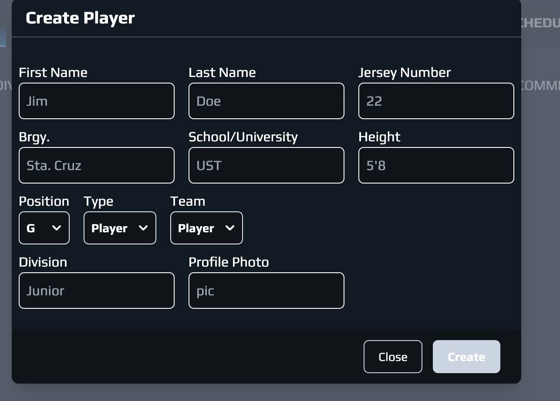The width and height of the screenshot is (560, 401).
Task: Expand the Type dropdown
Action: coord(120,228)
